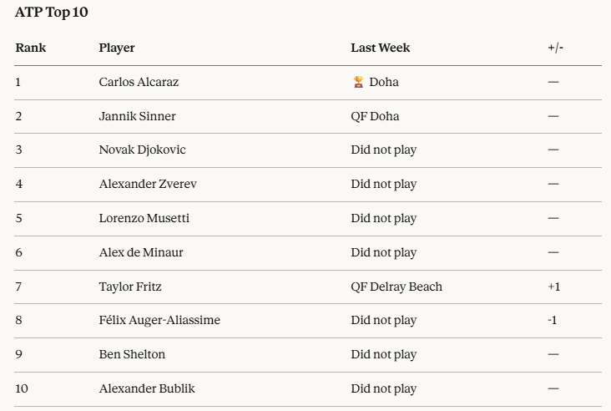
Task: Click the +1 ranking change value
Action: tap(553, 287)
